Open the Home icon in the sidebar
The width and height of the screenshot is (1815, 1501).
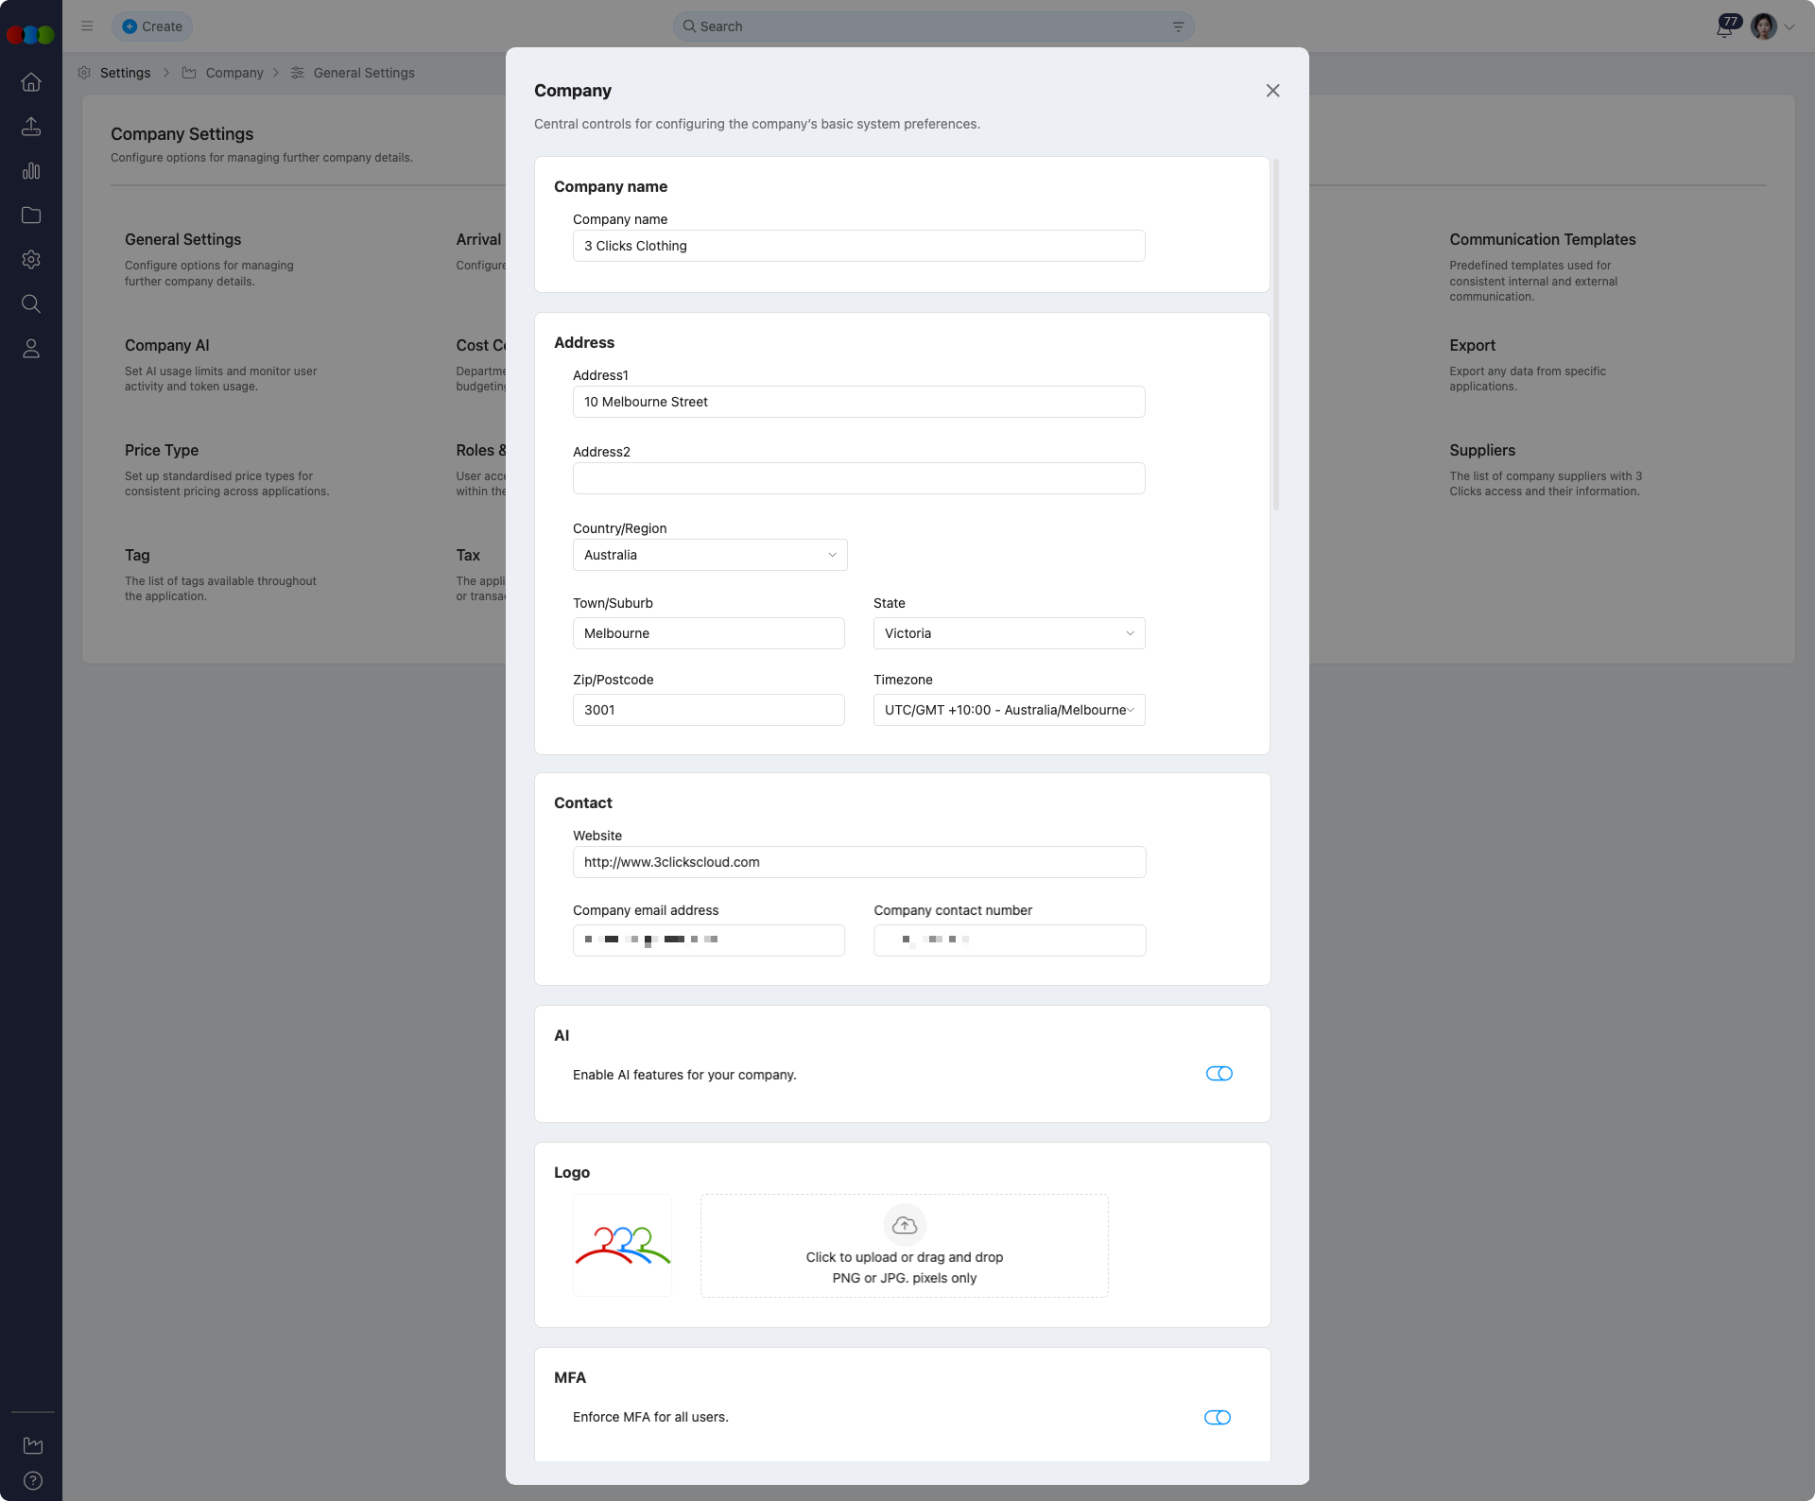click(31, 82)
